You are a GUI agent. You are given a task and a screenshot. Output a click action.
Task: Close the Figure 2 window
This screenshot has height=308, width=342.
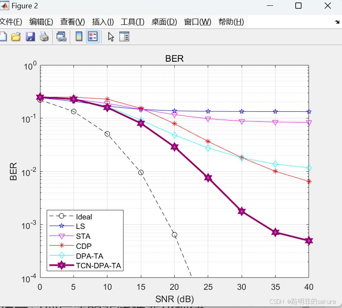tap(328, 6)
